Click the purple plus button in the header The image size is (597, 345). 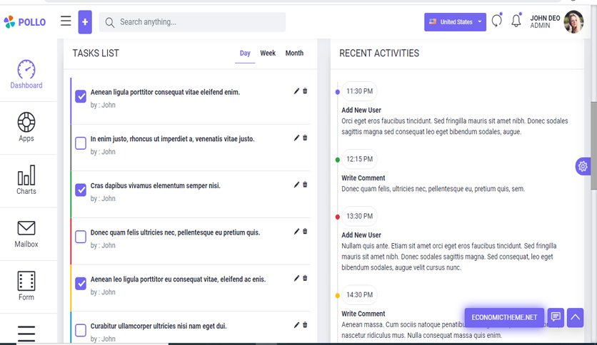(x=85, y=22)
